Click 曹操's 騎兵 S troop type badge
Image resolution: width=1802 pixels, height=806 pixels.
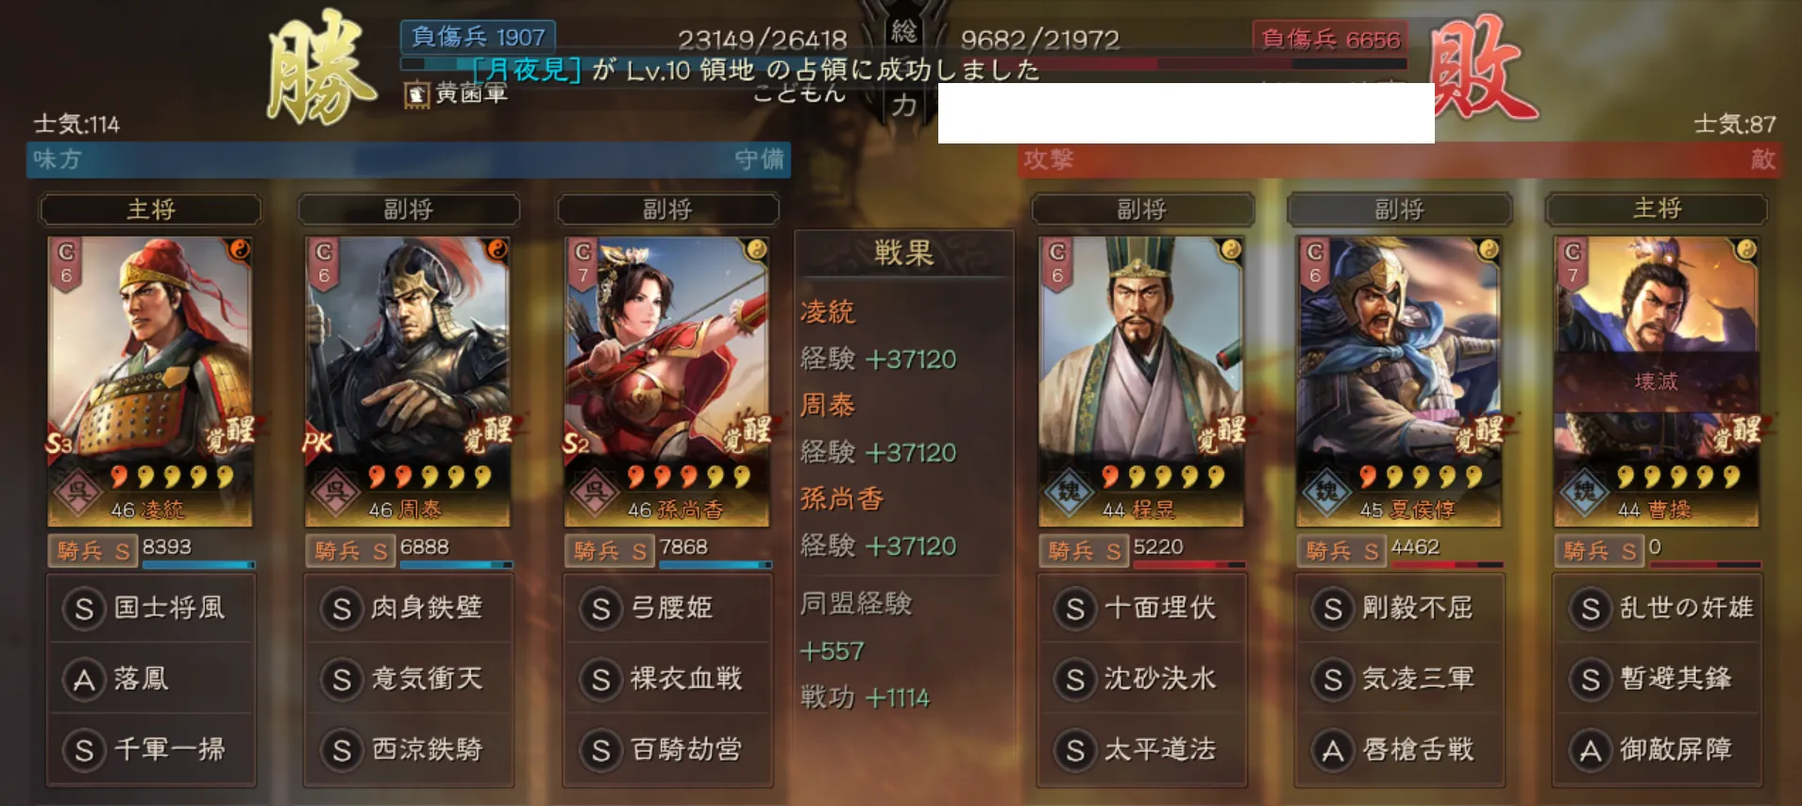1599,551
